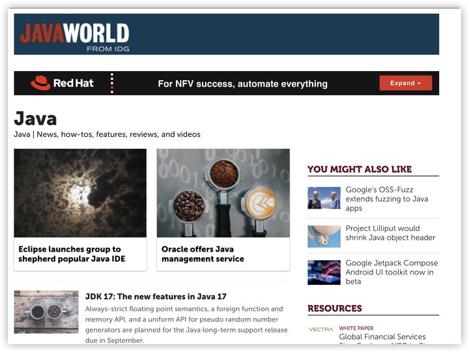This screenshot has width=469, height=352.
Task: Open Project Lilliput would shrink header link
Action: (x=390, y=233)
